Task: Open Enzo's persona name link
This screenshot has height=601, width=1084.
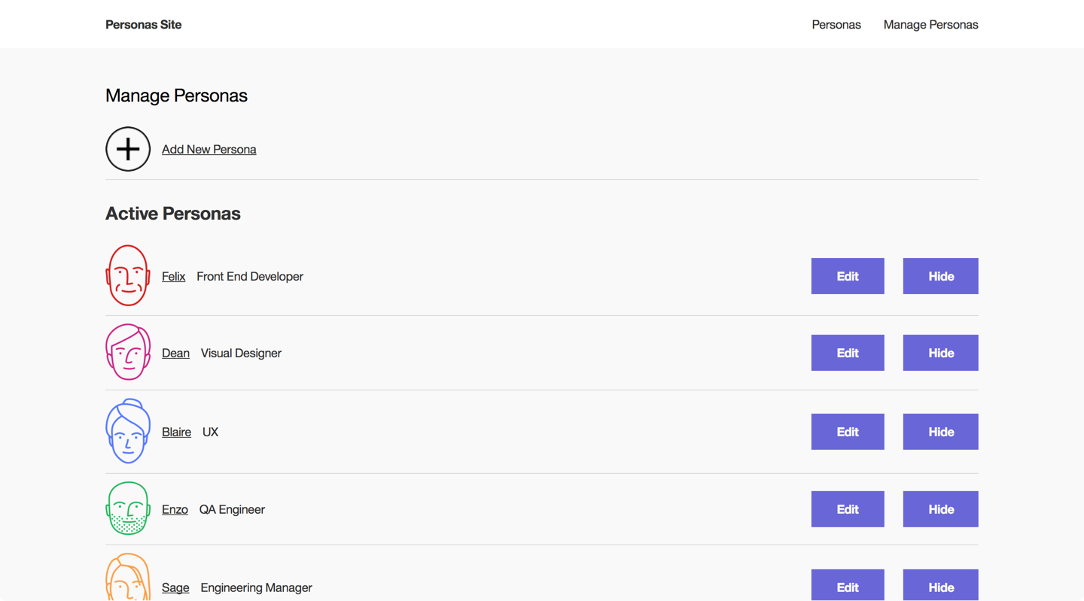Action: click(175, 510)
